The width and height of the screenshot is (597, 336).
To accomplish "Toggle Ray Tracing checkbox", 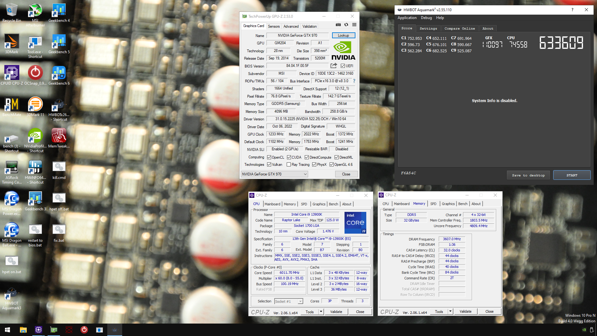I will [289, 165].
